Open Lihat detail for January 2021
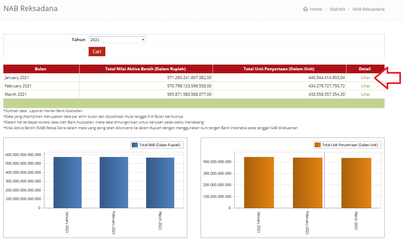The image size is (405, 246). click(x=365, y=78)
